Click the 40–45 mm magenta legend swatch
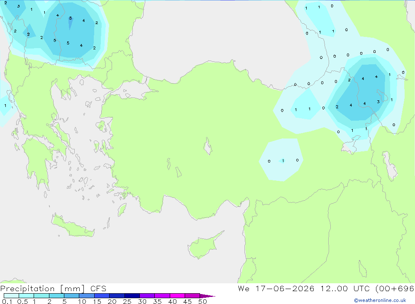The height and width of the screenshot is (304, 415). coord(177,296)
